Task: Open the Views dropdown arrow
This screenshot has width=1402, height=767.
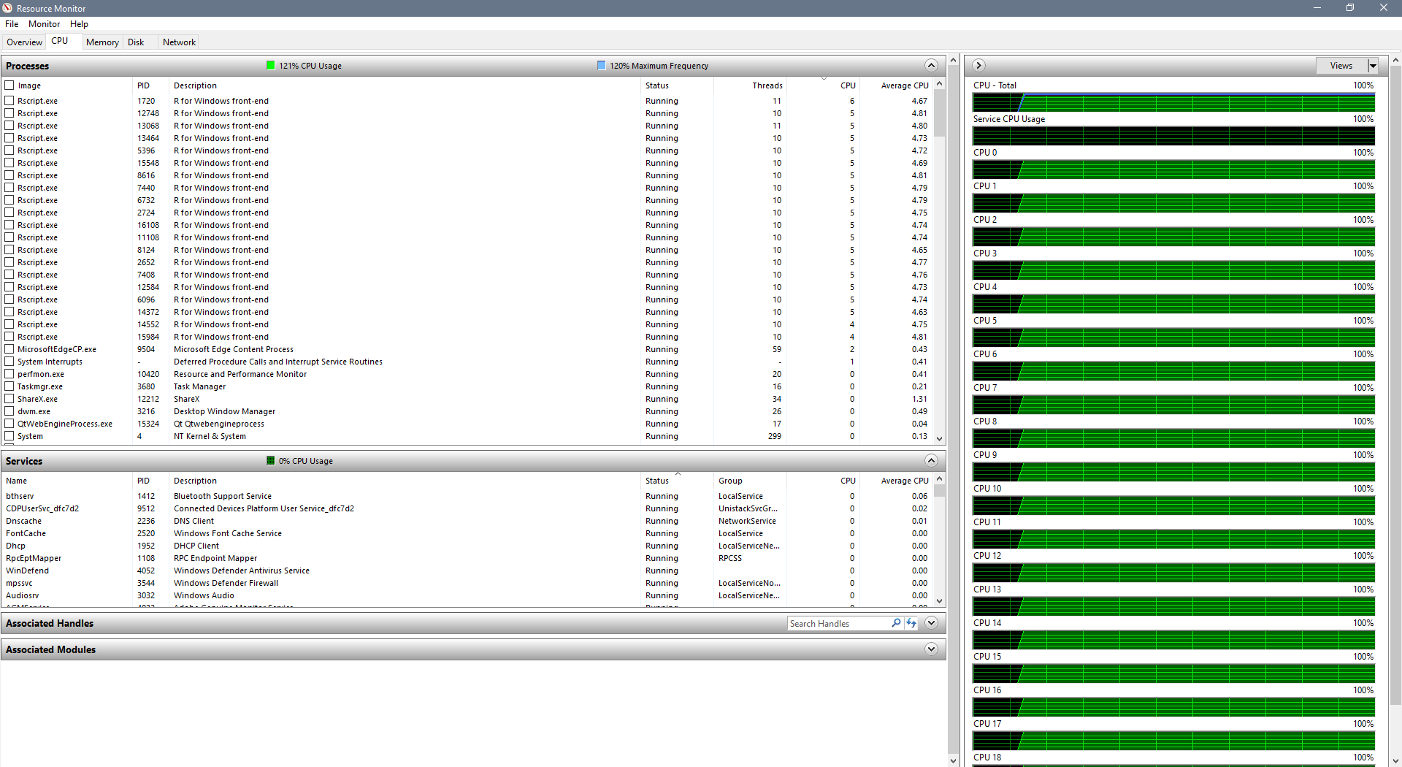Action: 1373,66
